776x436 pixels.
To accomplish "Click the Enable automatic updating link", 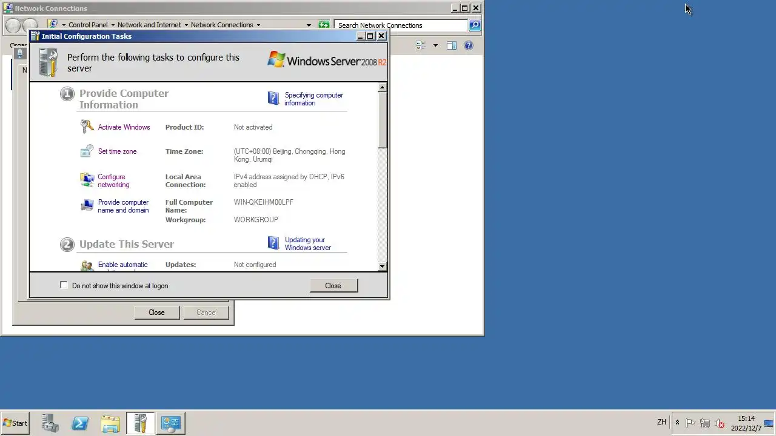I will (122, 265).
